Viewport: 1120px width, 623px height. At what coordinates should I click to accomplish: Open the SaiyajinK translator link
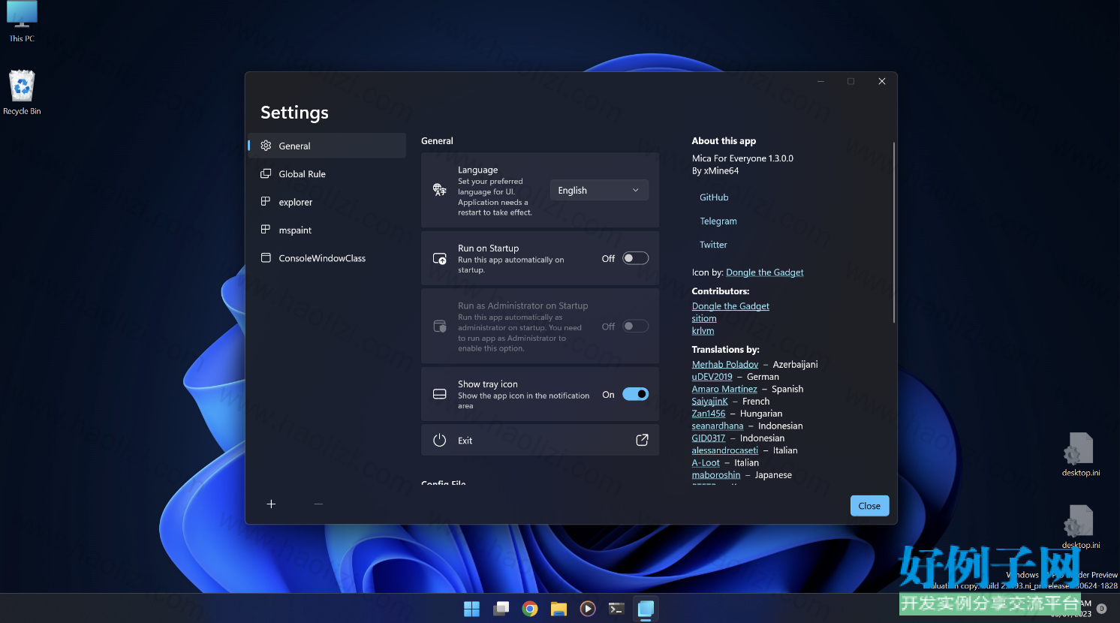pos(710,402)
